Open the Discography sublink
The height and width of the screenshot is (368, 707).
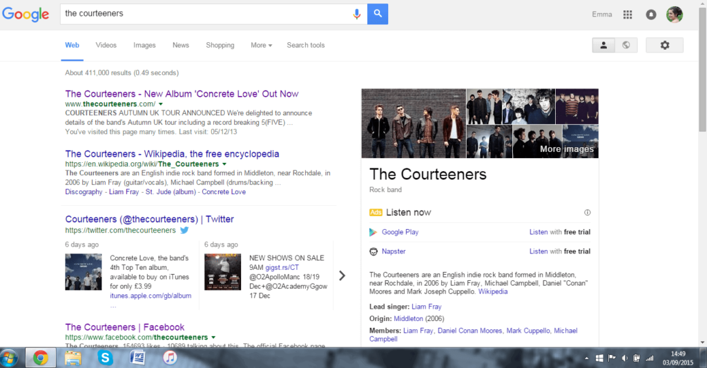[84, 192]
